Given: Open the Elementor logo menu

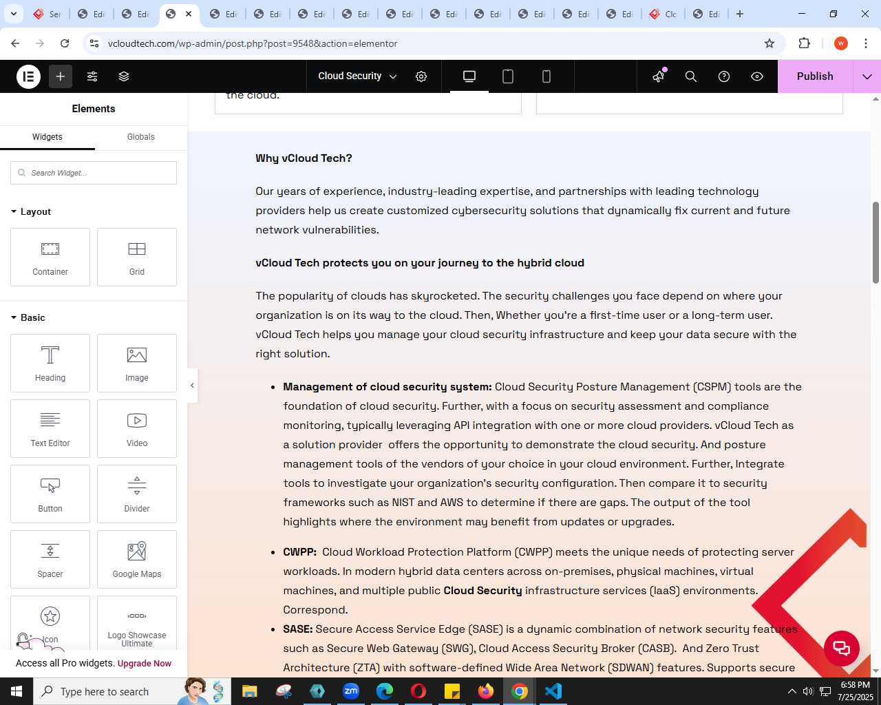Looking at the screenshot, I should [28, 76].
